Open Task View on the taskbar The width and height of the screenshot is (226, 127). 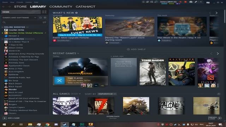pyautogui.click(x=21, y=125)
